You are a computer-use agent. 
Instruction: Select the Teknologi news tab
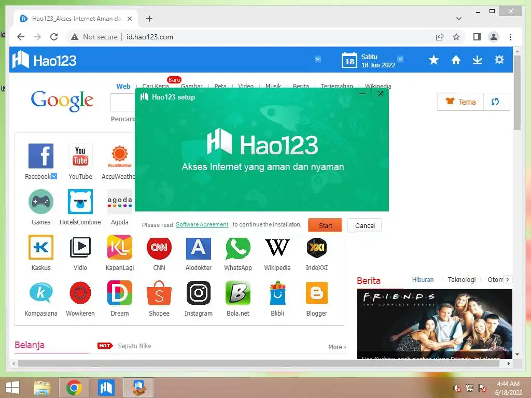[x=462, y=279]
